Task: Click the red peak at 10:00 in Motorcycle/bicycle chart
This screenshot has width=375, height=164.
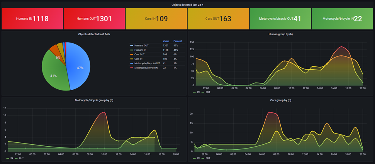Action: point(104,112)
